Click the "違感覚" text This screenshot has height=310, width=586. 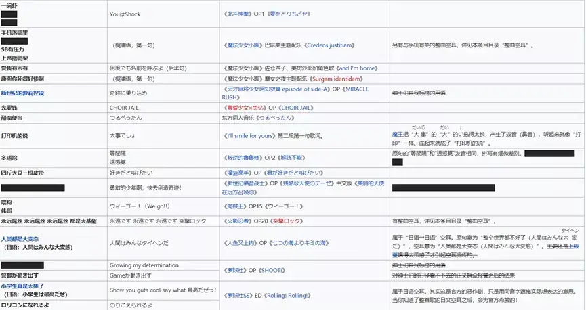point(118,162)
